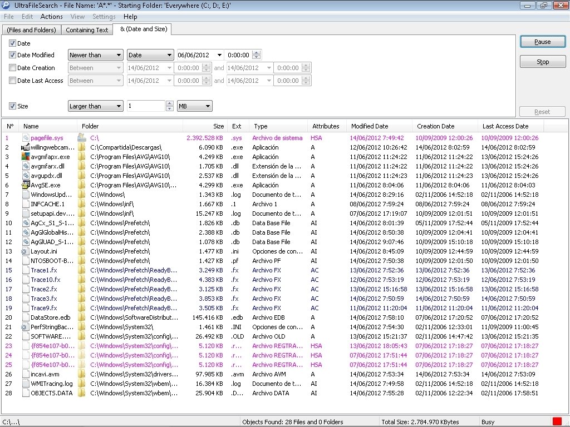
Task: Click the willingwebcam file icon
Action: (x=26, y=147)
